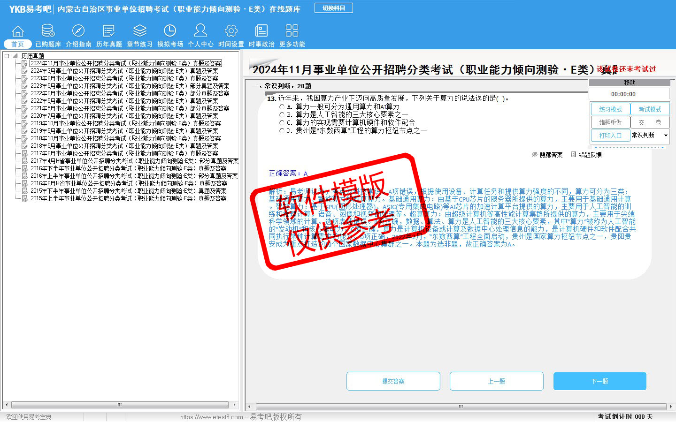Select option B radio button
Viewport: 676px width, 422px height.
click(x=282, y=114)
